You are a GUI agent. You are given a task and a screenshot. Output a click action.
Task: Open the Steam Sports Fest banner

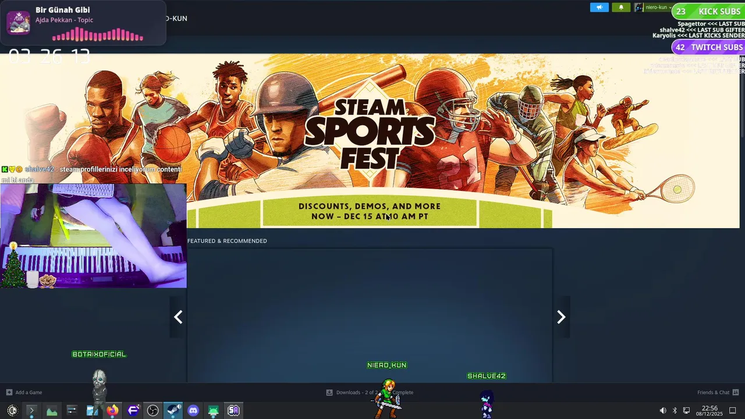[370, 141]
